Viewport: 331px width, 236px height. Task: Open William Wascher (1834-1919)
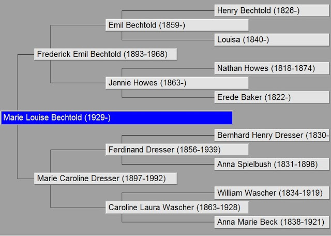pyautogui.click(x=272, y=194)
